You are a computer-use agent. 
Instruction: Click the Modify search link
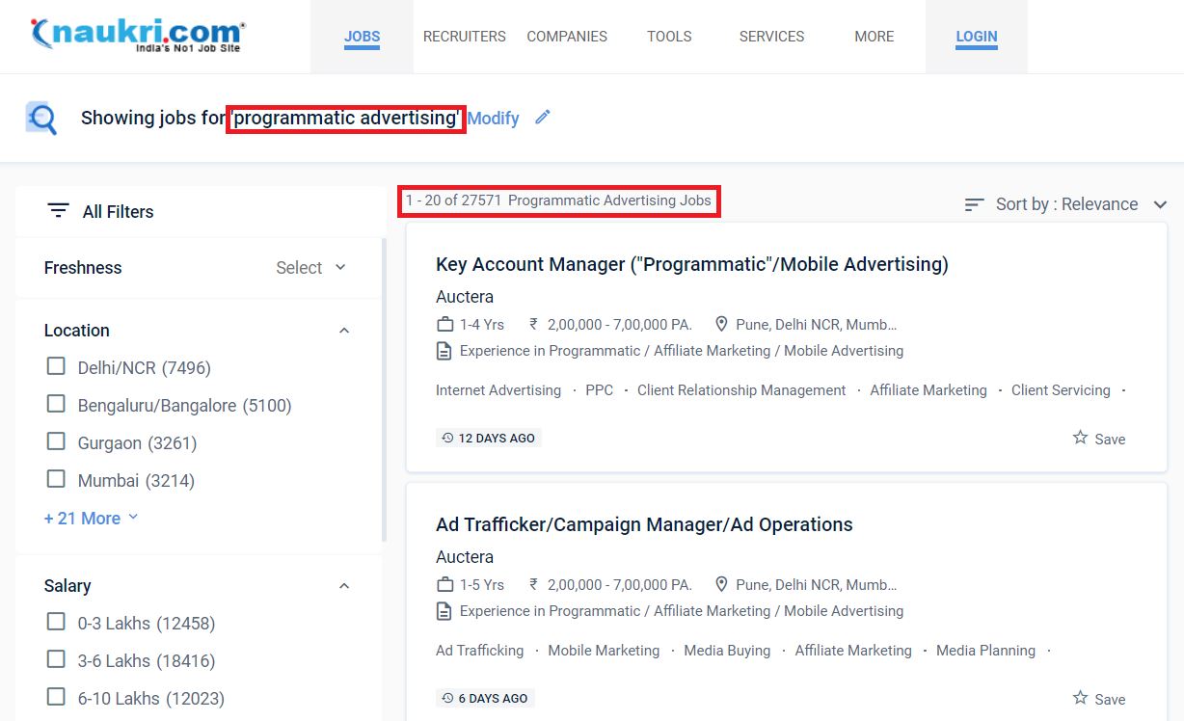click(493, 119)
